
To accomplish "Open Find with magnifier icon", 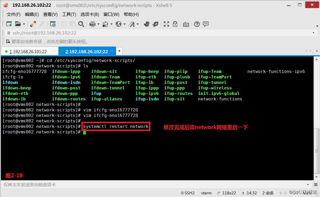I will click(81, 24).
